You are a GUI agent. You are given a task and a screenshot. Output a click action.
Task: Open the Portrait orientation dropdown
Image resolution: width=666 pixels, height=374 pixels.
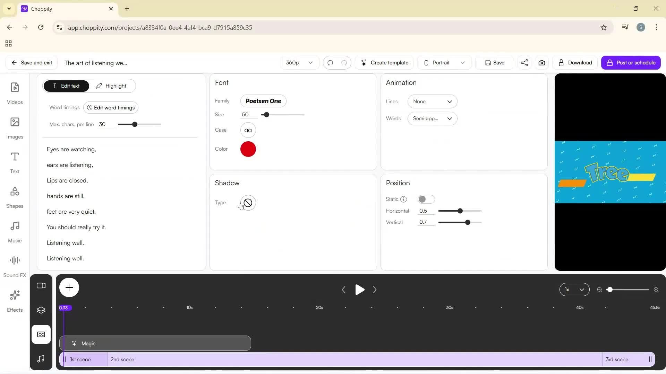[x=444, y=63]
